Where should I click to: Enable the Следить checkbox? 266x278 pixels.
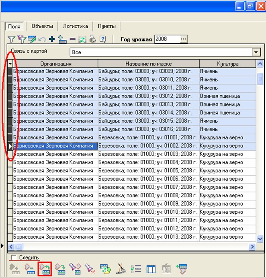14,258
